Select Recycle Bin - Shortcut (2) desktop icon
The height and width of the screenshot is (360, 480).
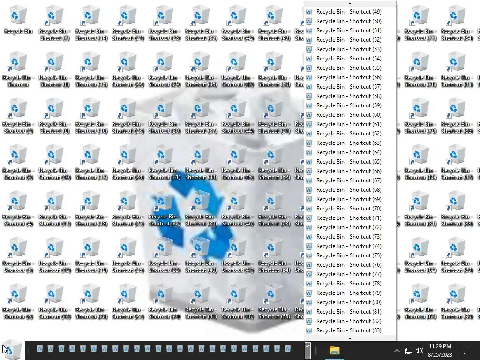pos(18,116)
